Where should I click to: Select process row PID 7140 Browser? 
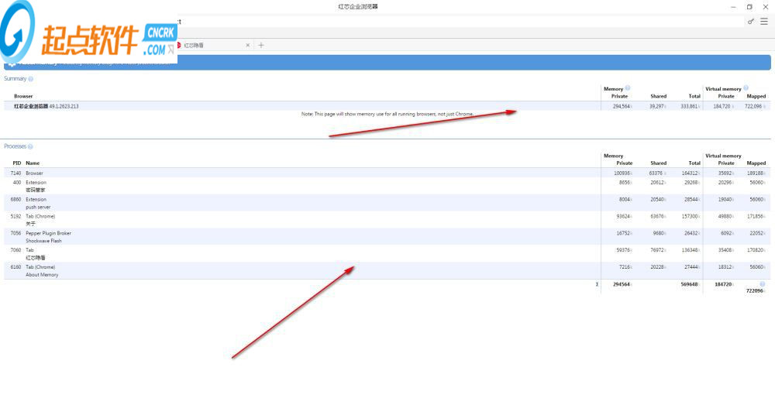click(387, 173)
